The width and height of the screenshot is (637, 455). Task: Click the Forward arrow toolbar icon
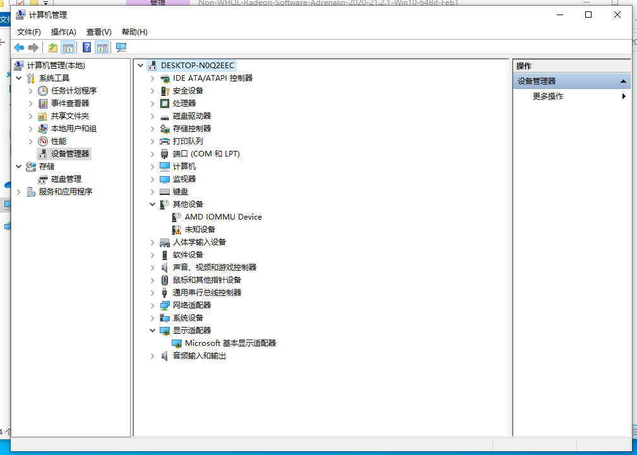coord(33,47)
